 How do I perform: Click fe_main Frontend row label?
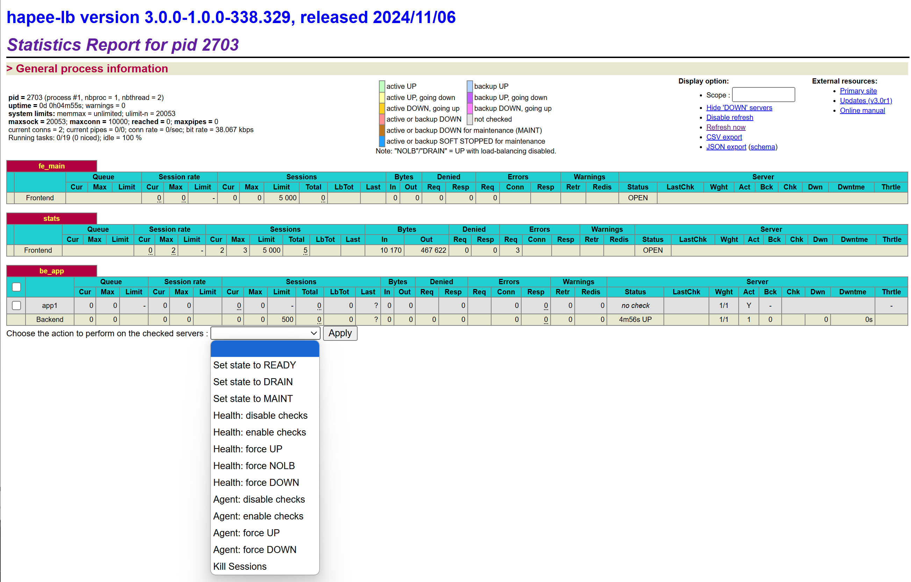pyautogui.click(x=40, y=198)
